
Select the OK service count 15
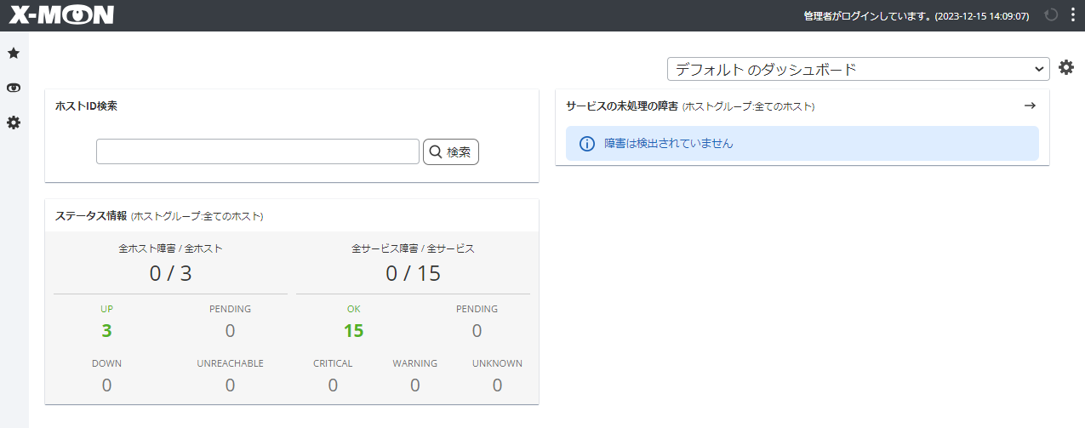[x=353, y=331]
